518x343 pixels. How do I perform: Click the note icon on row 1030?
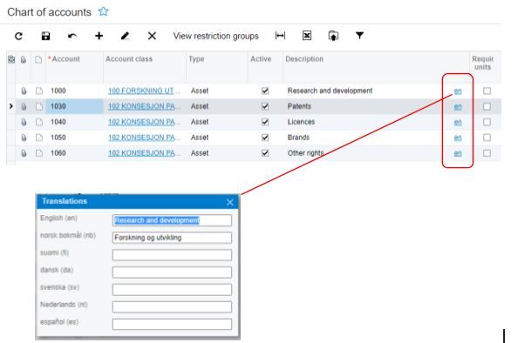(39, 106)
